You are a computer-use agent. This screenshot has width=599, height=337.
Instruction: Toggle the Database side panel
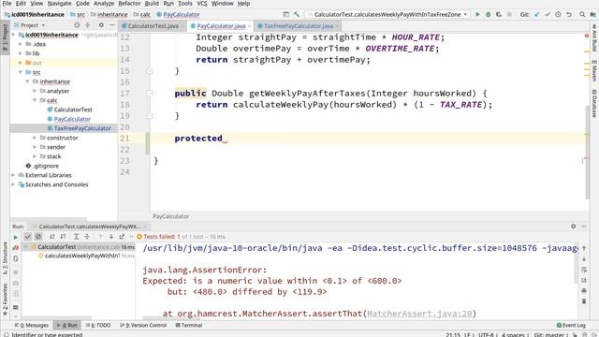(594, 103)
